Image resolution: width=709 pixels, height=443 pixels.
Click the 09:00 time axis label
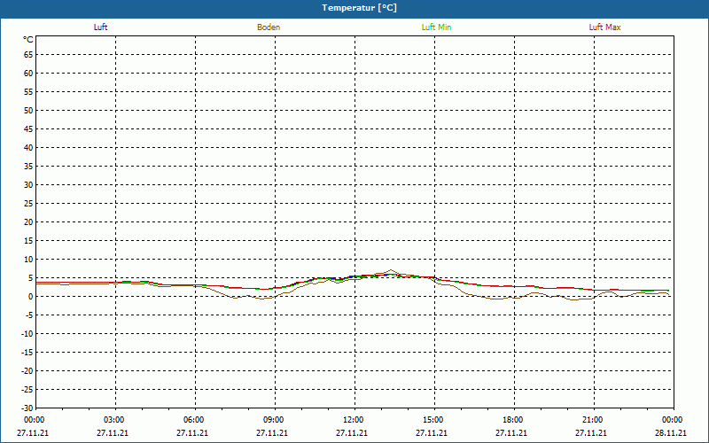point(274,420)
